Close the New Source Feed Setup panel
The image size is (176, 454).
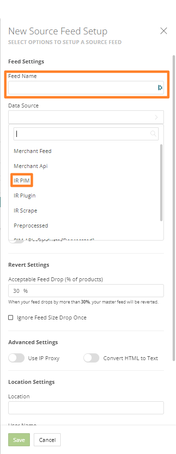(x=163, y=30)
